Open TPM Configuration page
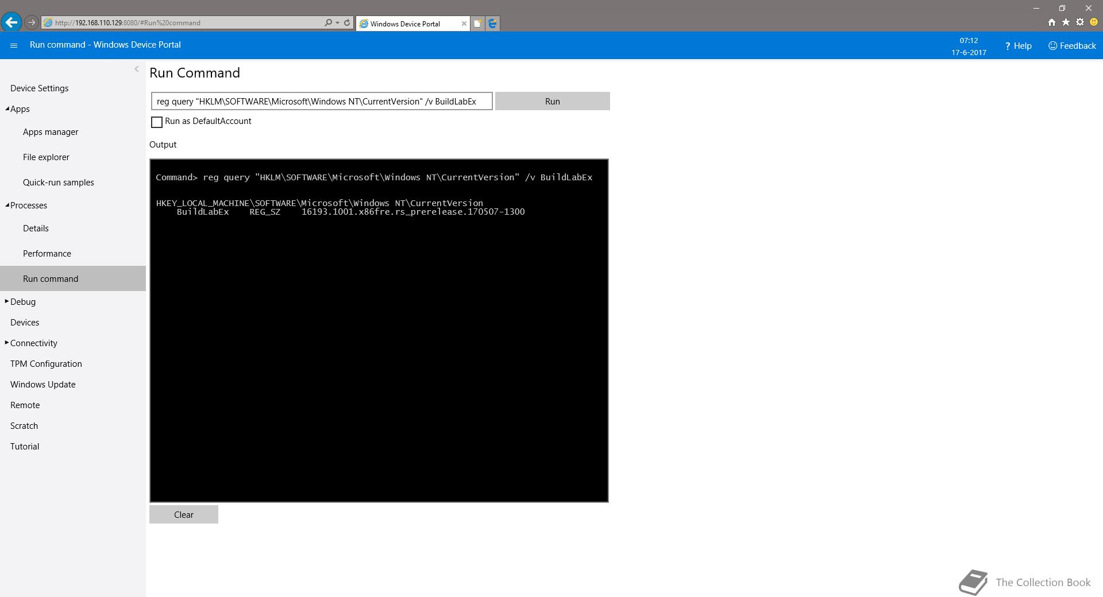The height and width of the screenshot is (597, 1103). [46, 364]
